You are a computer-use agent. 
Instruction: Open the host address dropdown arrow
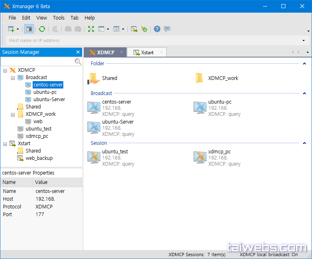tap(303, 41)
